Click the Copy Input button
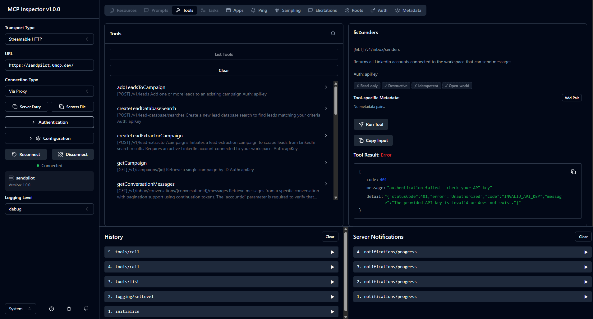This screenshot has width=593, height=319. 373,140
